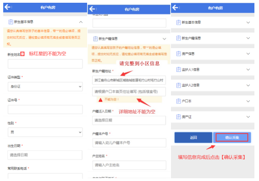Open the 性别 dropdown showing 男
Viewport: 259px width, 181px height.
click(x=45, y=132)
